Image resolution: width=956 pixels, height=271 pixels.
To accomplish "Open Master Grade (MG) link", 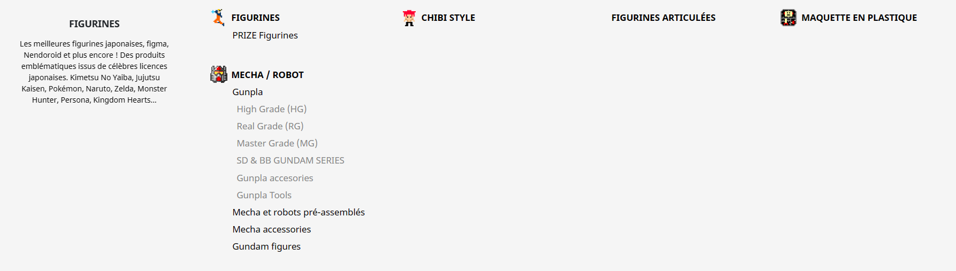I will [277, 143].
